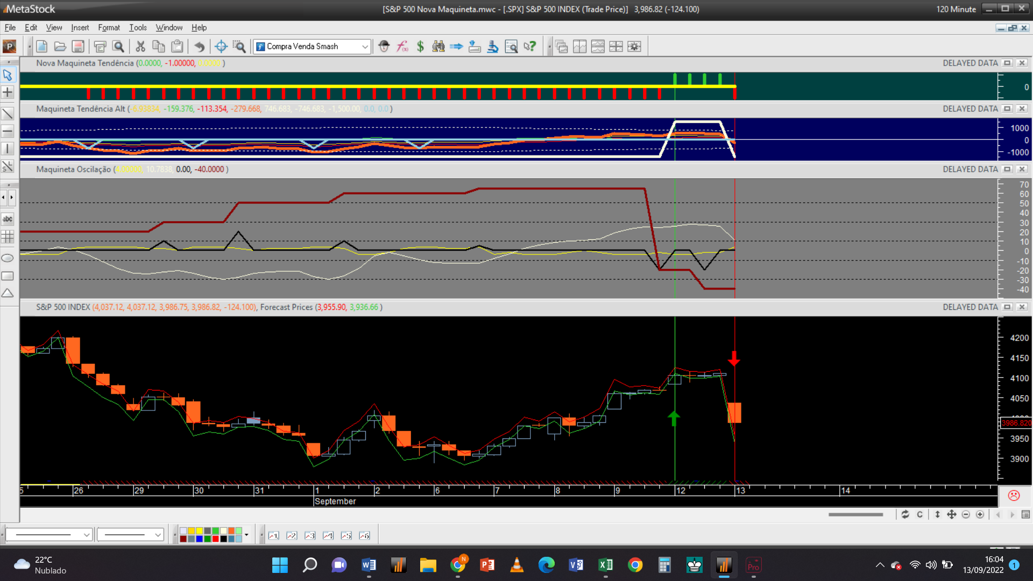
Task: Click the scissors Cut icon
Action: (x=140, y=47)
